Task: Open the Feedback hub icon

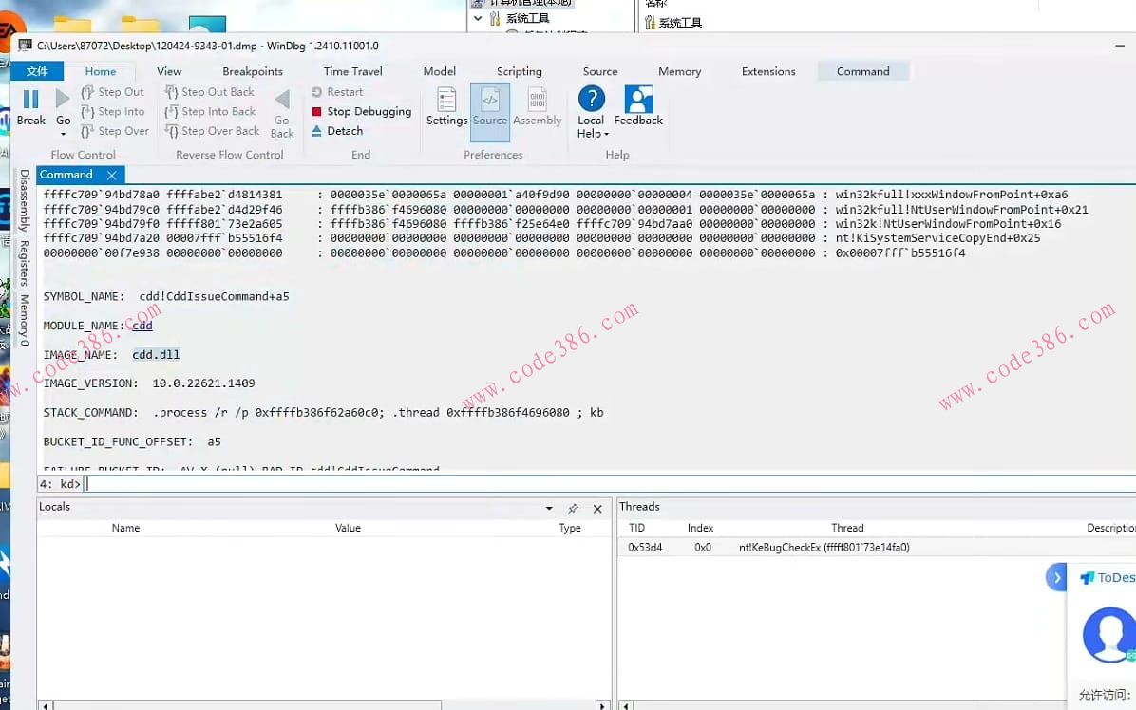Action: tap(638, 99)
